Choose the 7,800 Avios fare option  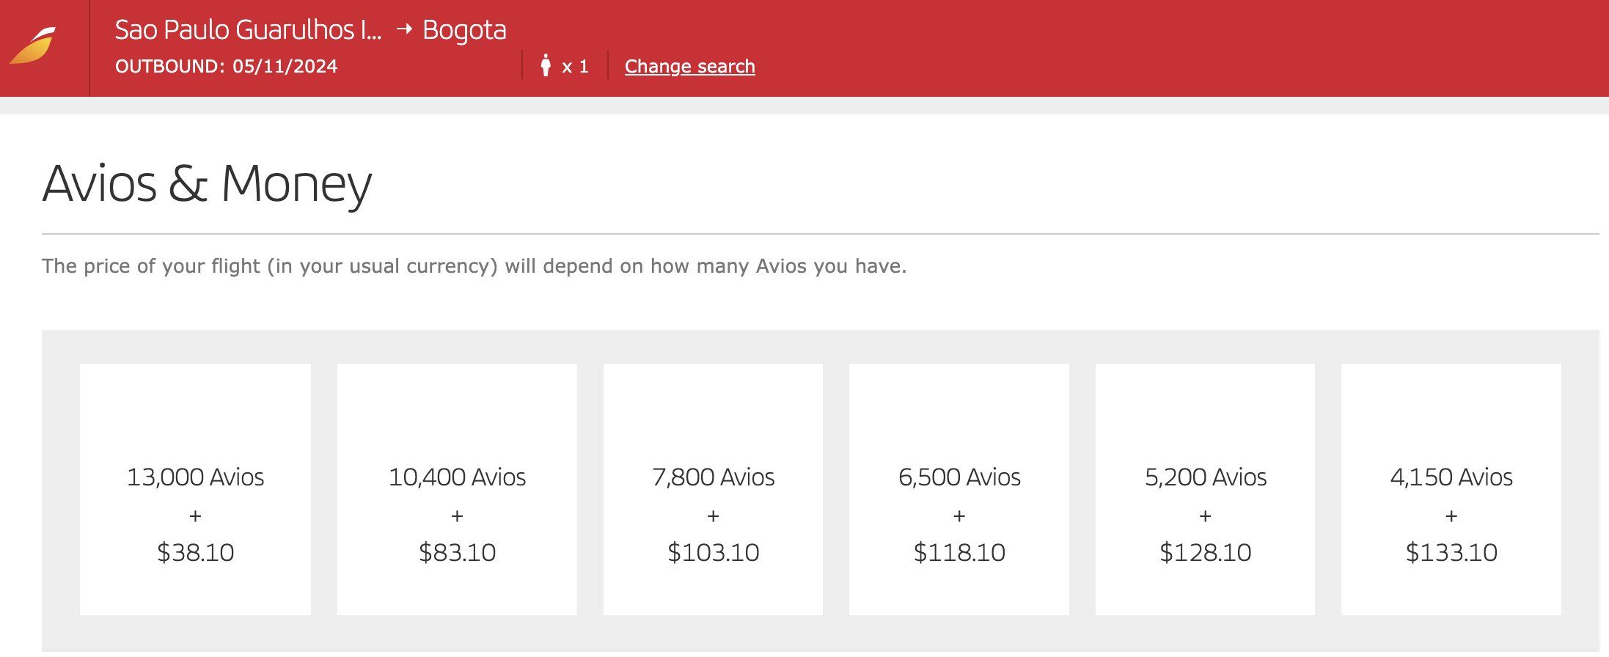tap(713, 489)
